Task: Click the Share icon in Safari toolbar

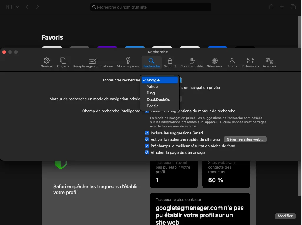Action: [271, 7]
